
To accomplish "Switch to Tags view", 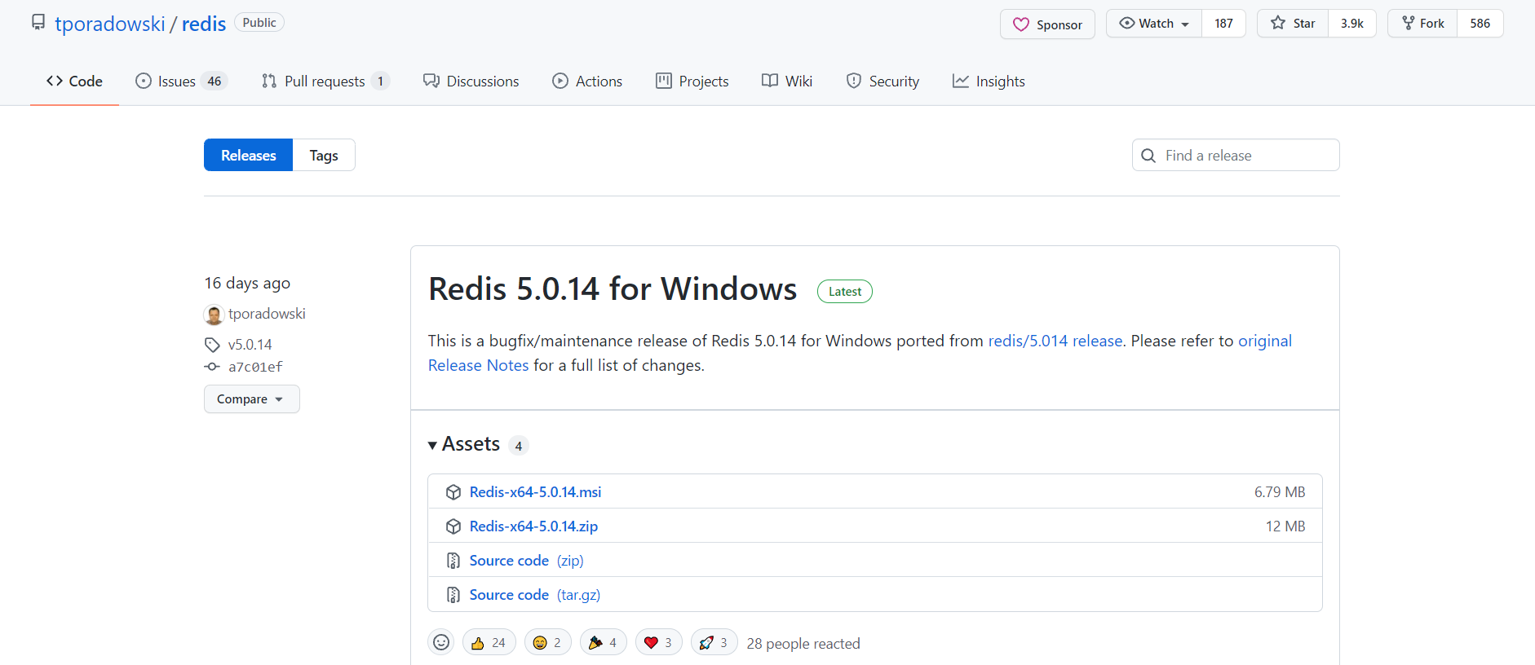I will tap(324, 155).
